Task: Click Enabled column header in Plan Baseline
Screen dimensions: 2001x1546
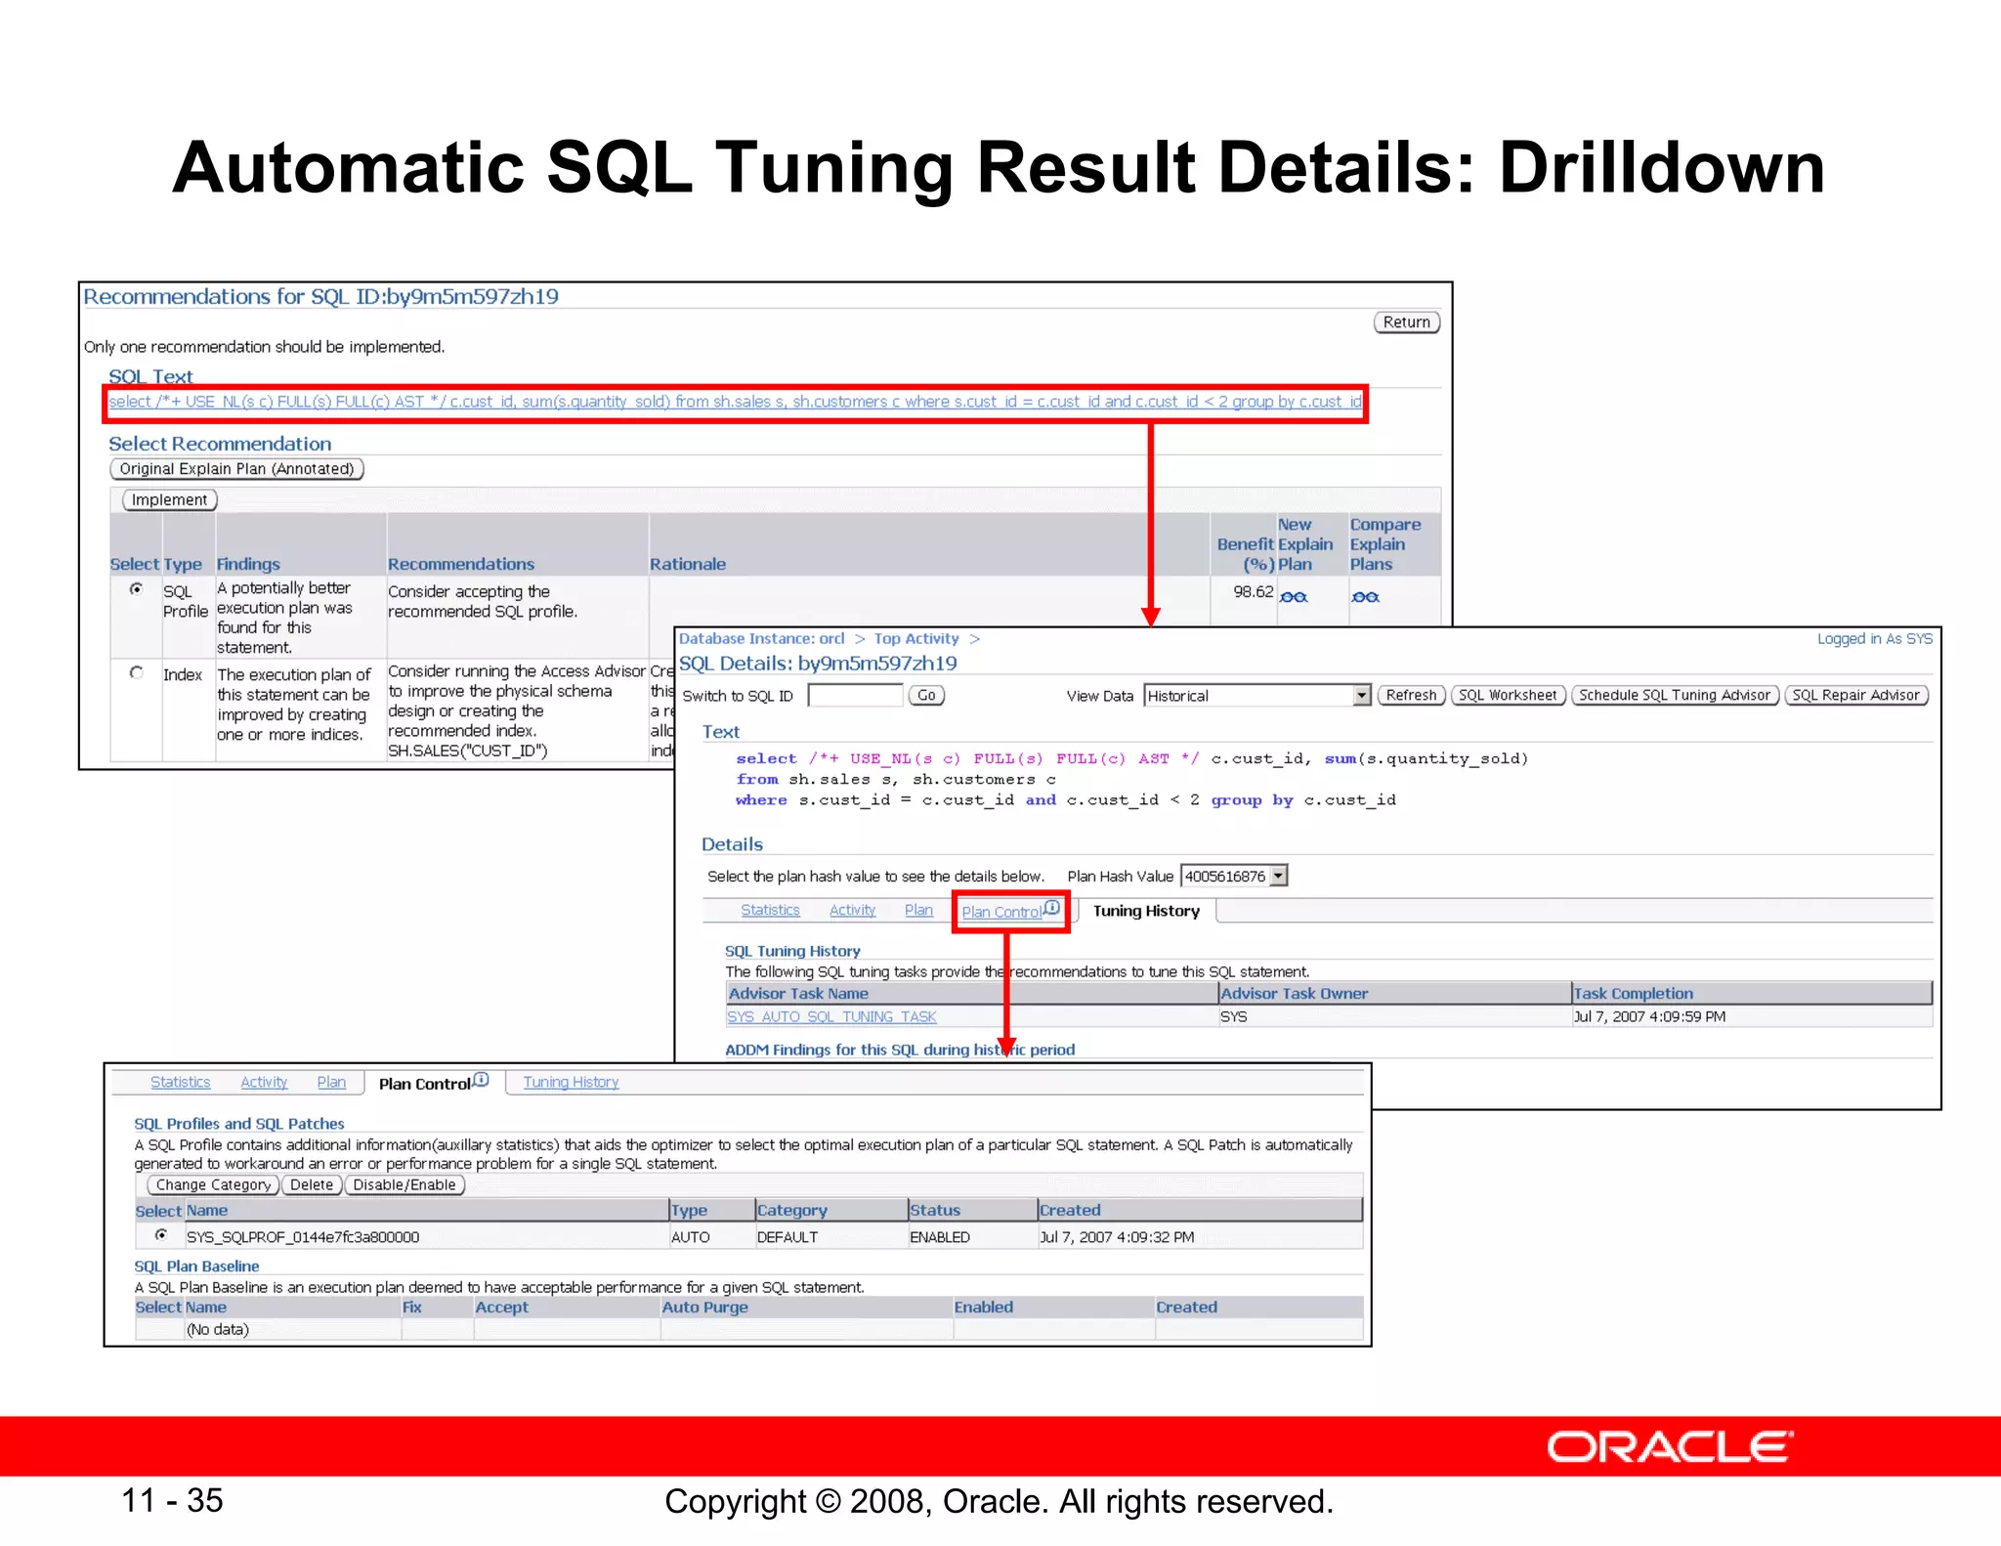Action: tap(983, 1308)
